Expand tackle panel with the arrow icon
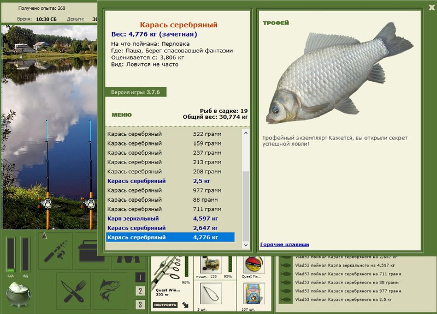437x314 pixels. (185, 305)
